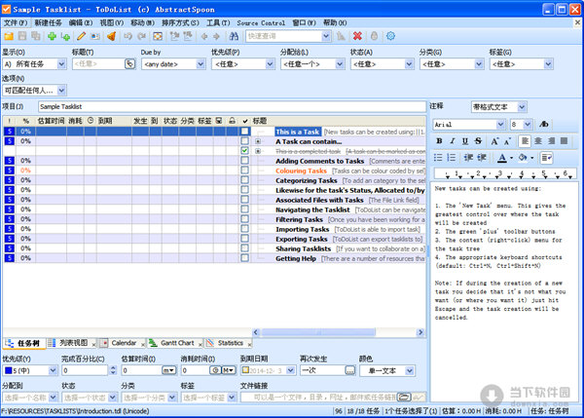584x418 pixels.
Task: Open the 状态 filter dropdown
Action: coord(383,64)
